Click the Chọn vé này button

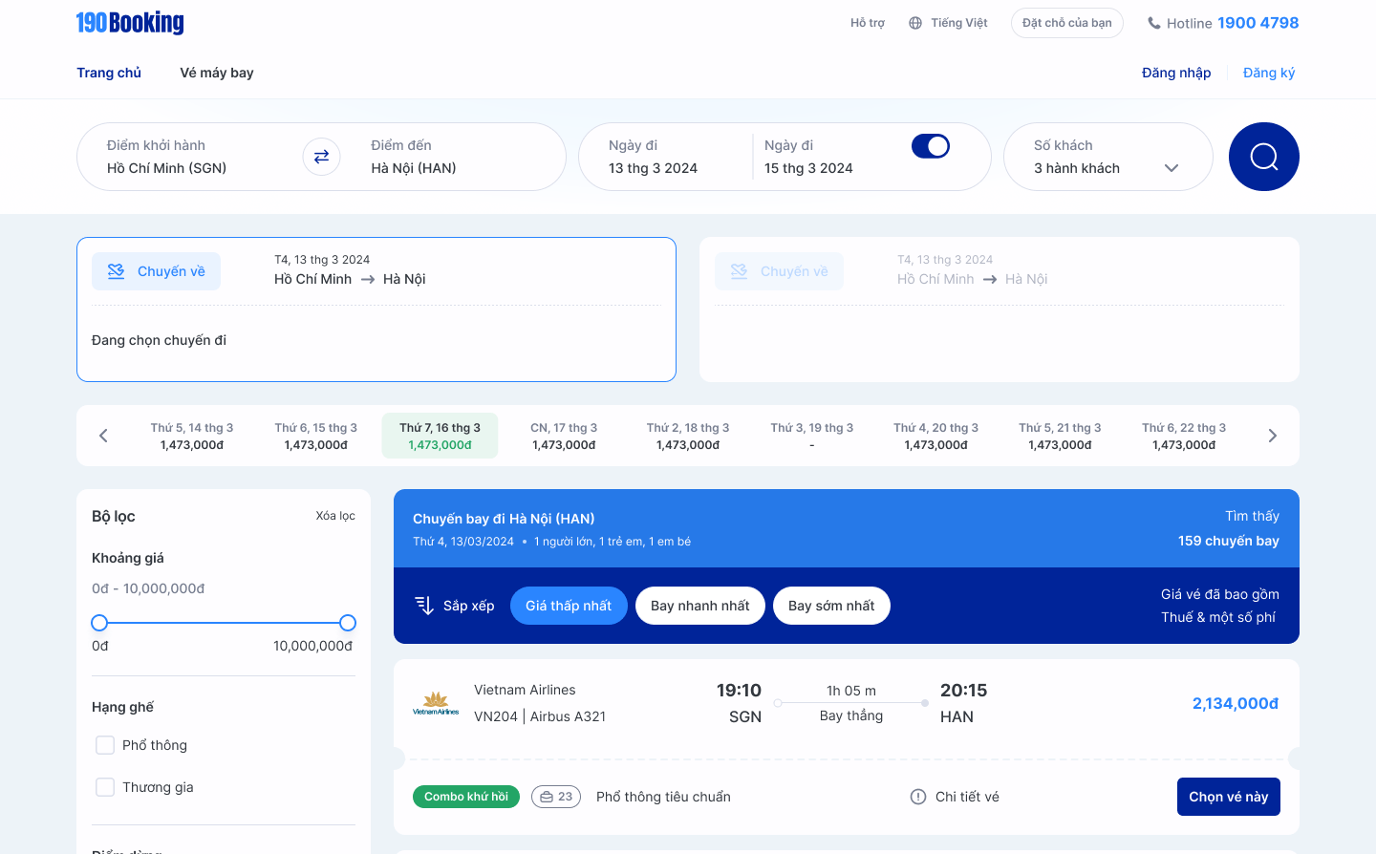point(1228,796)
